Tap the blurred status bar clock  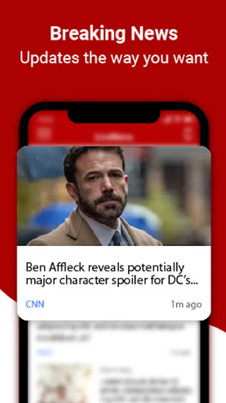pyautogui.click(x=46, y=119)
